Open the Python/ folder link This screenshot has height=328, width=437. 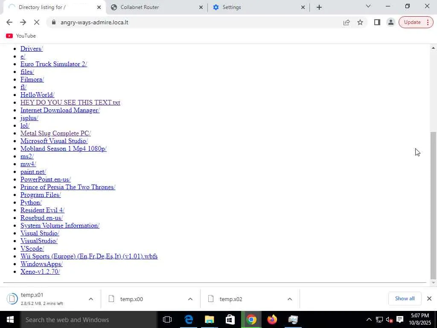pos(31,202)
